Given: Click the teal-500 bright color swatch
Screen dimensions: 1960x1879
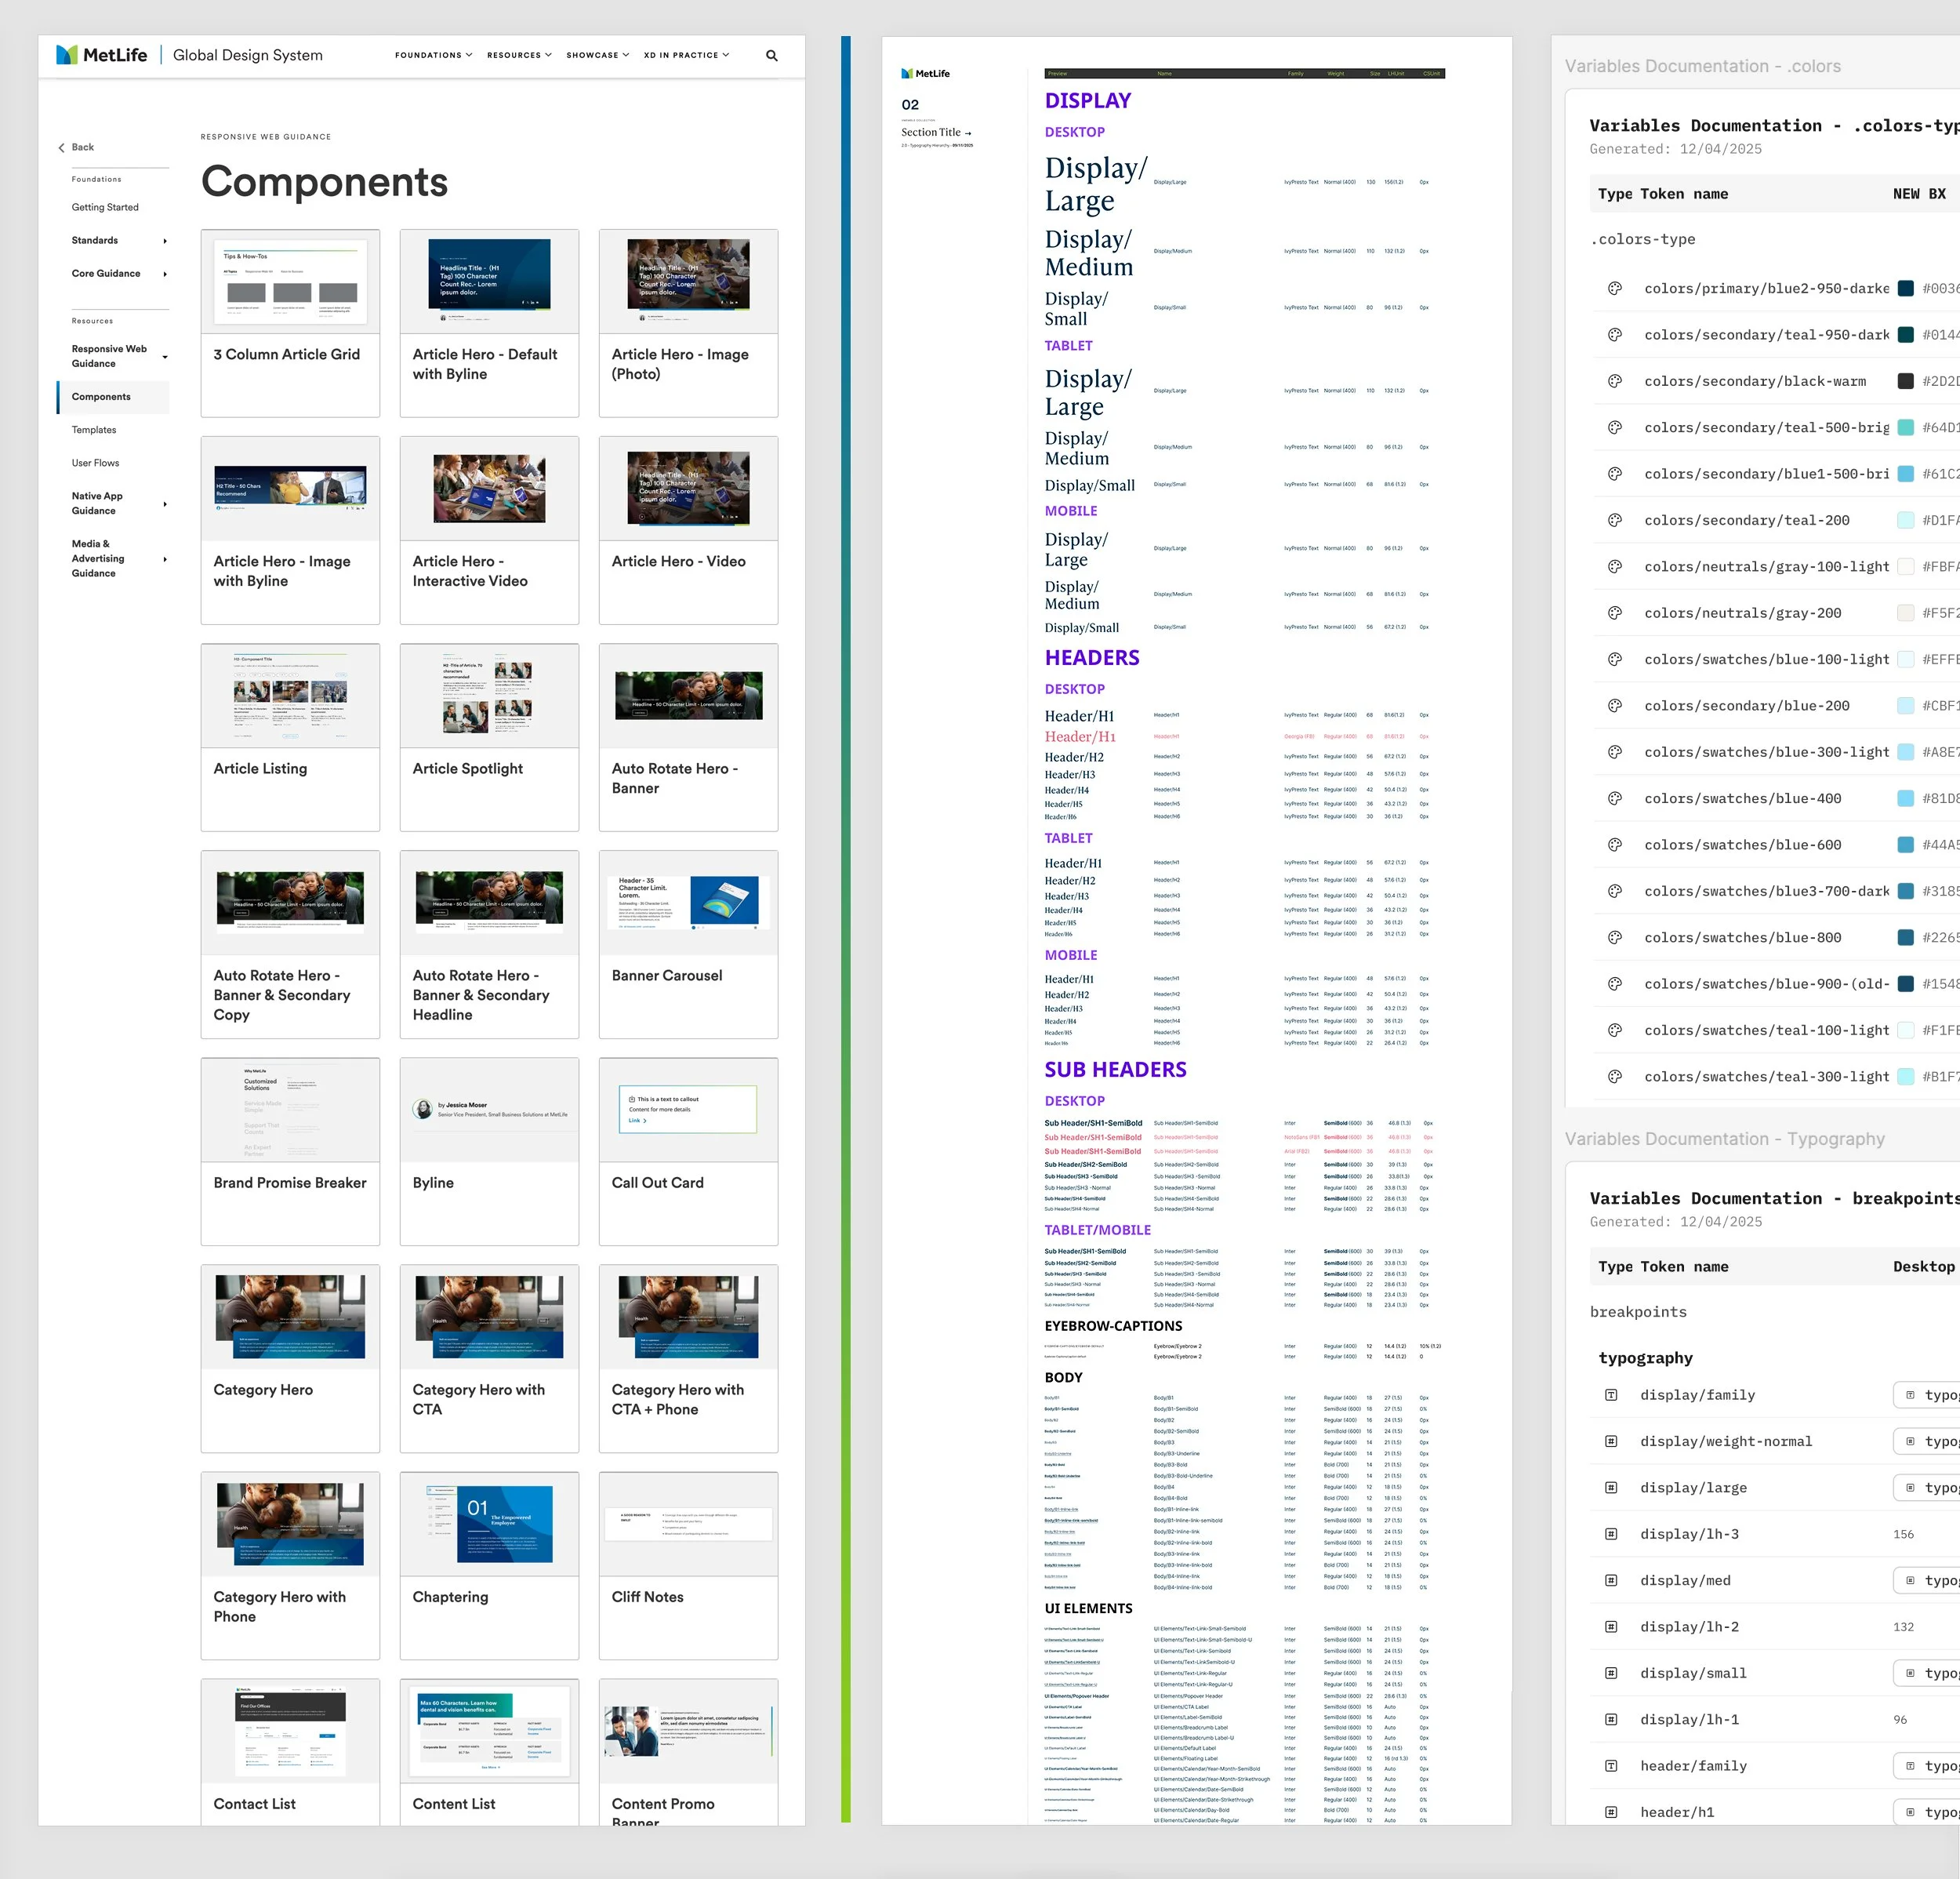Looking at the screenshot, I should click(x=1905, y=428).
